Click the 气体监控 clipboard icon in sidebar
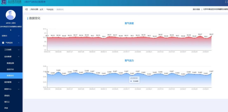This screenshot has width=228, height=112. (3, 43)
